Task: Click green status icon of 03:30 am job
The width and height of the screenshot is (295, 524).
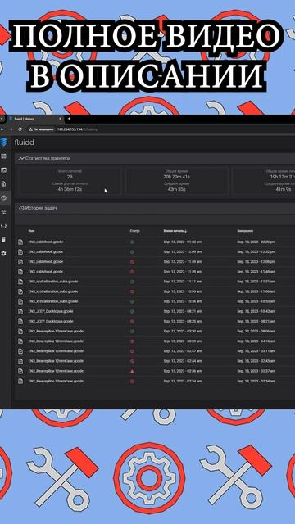Action: 132,331
